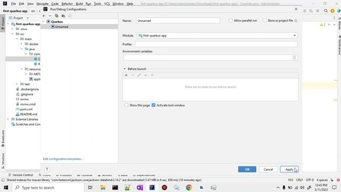Image resolution: width=341 pixels, height=192 pixels.
Task: Open Bookmarks tool window sidebar button
Action: [x=3, y=139]
